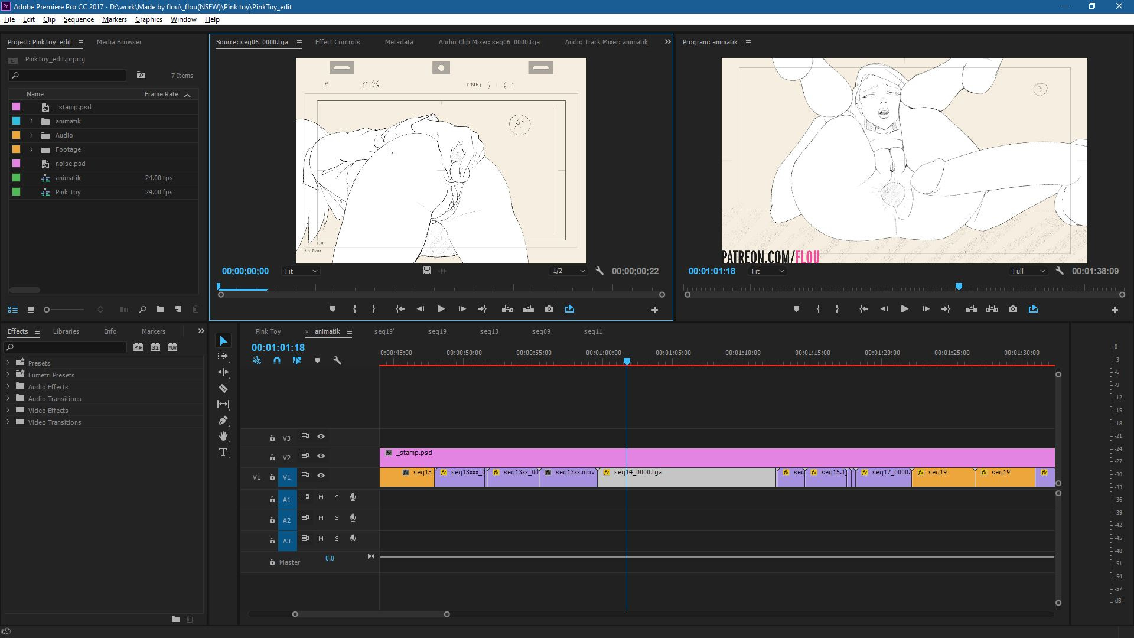Click Mark In in Source monitor
The height and width of the screenshot is (638, 1134).
coord(354,309)
